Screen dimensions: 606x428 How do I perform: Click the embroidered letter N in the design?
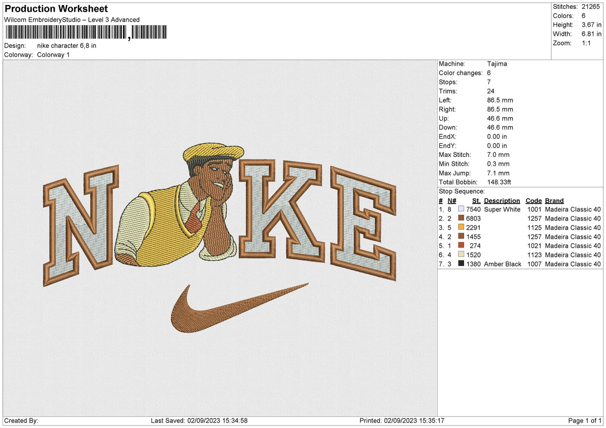pyautogui.click(x=81, y=225)
